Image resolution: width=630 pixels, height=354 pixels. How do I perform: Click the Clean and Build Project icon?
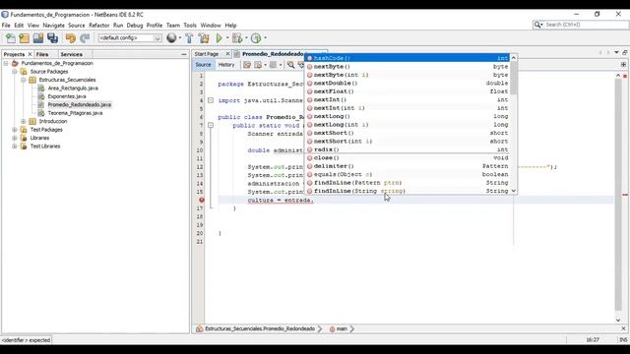tap(204, 38)
